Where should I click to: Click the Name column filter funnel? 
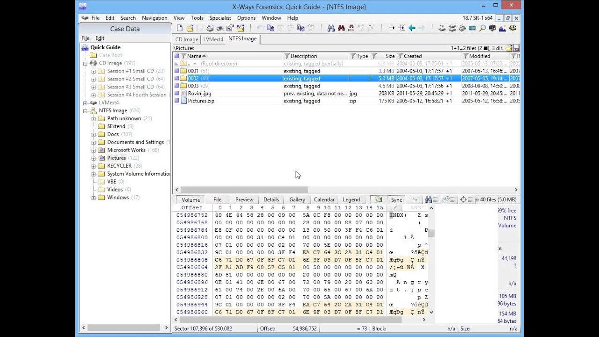183,56
